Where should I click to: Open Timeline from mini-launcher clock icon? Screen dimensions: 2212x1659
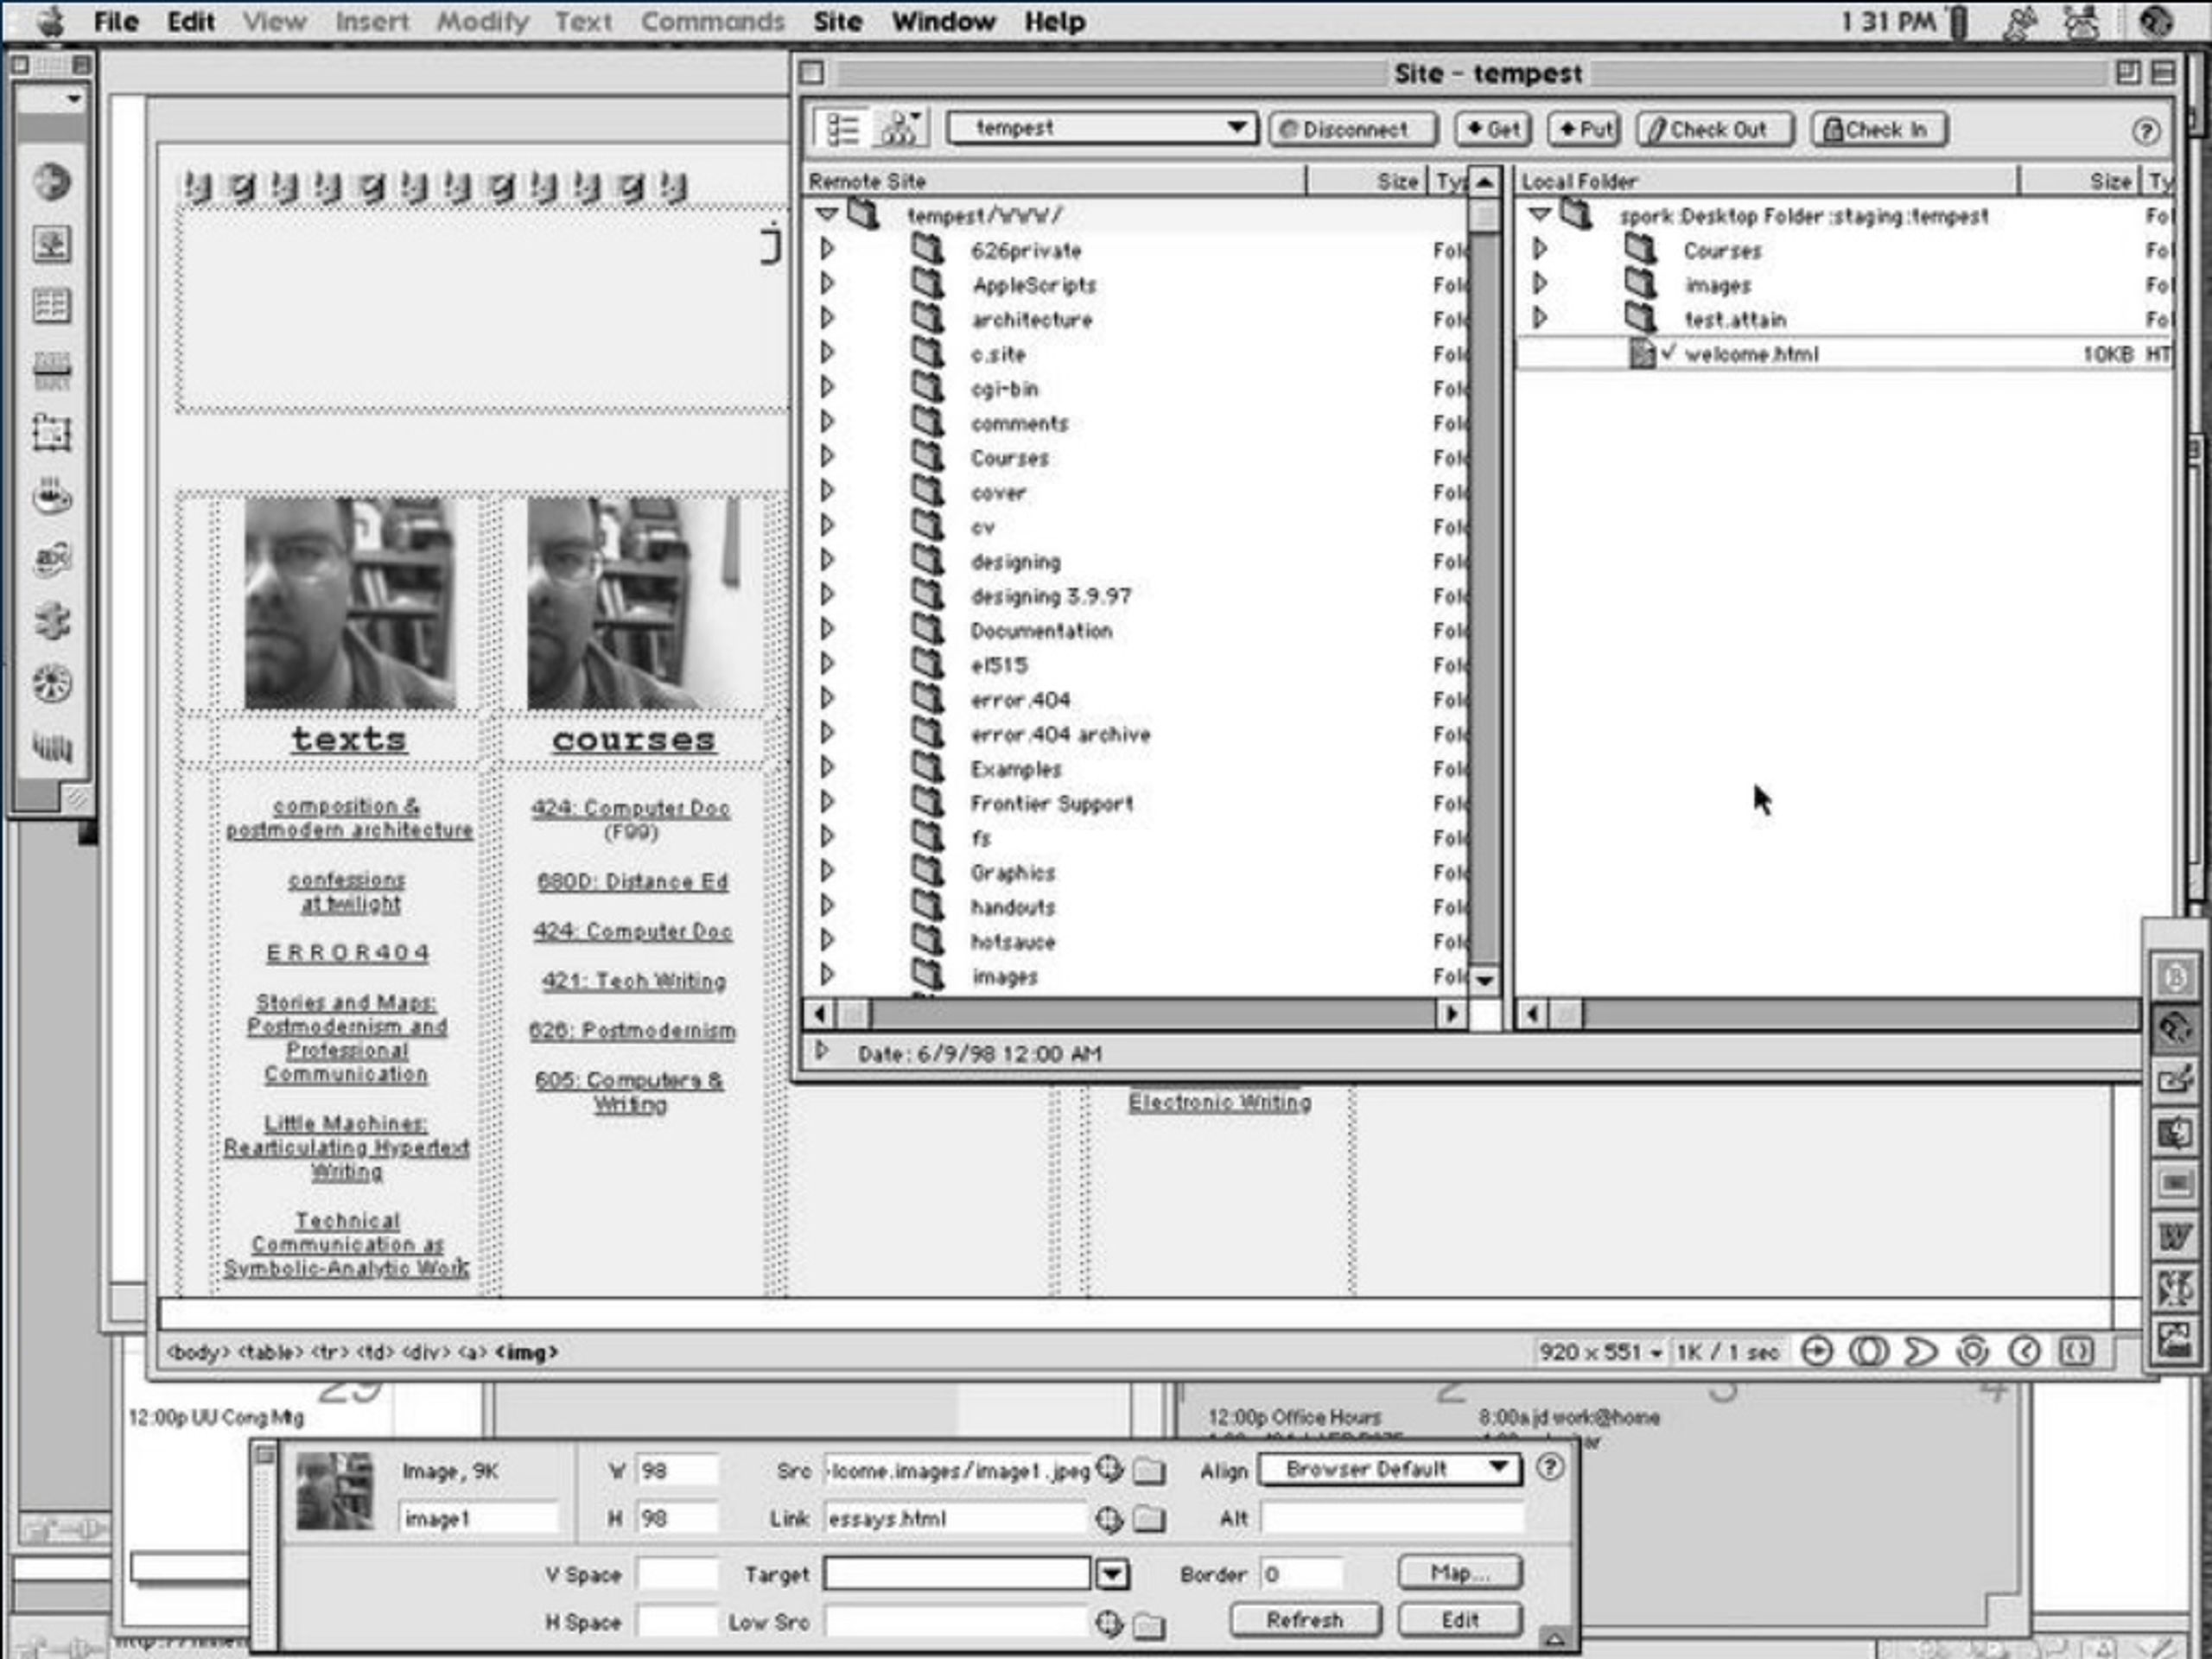click(2025, 1352)
